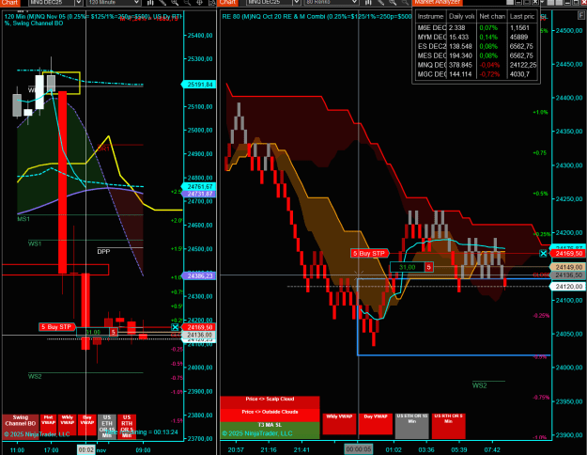587x455 pixels.
Task: Click left chart zoom out magnifier
Action: (187, 3)
